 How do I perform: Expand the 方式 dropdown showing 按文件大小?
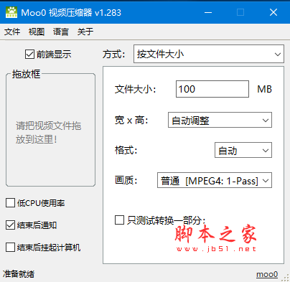click(209, 54)
